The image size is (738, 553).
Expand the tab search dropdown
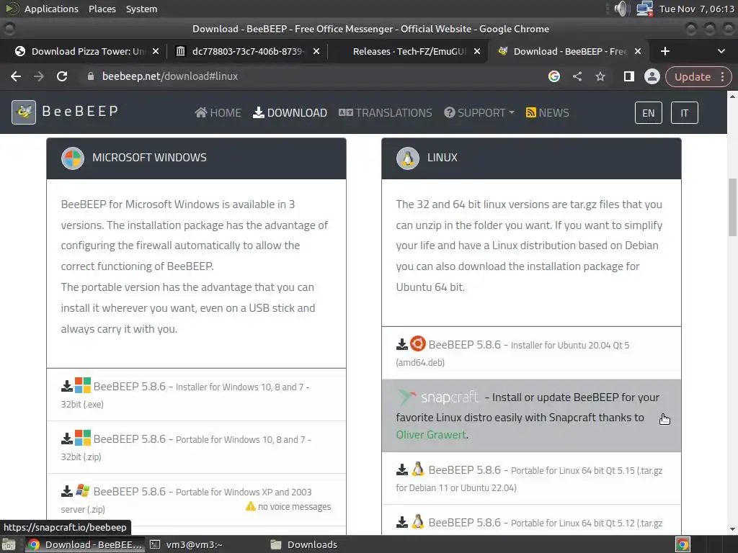[721, 51]
